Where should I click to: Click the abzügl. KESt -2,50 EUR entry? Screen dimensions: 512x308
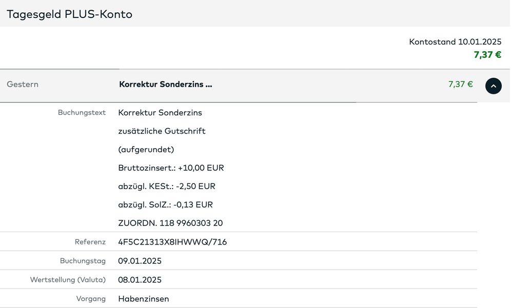tap(166, 186)
